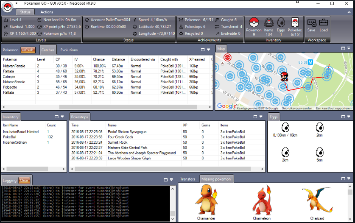
Task: Switch to the Catches tab
Action: tap(48, 50)
